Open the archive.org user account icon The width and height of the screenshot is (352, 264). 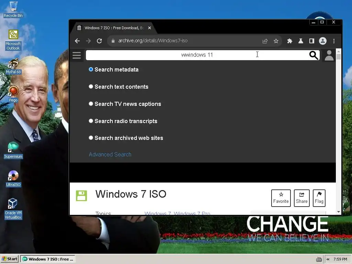click(329, 55)
